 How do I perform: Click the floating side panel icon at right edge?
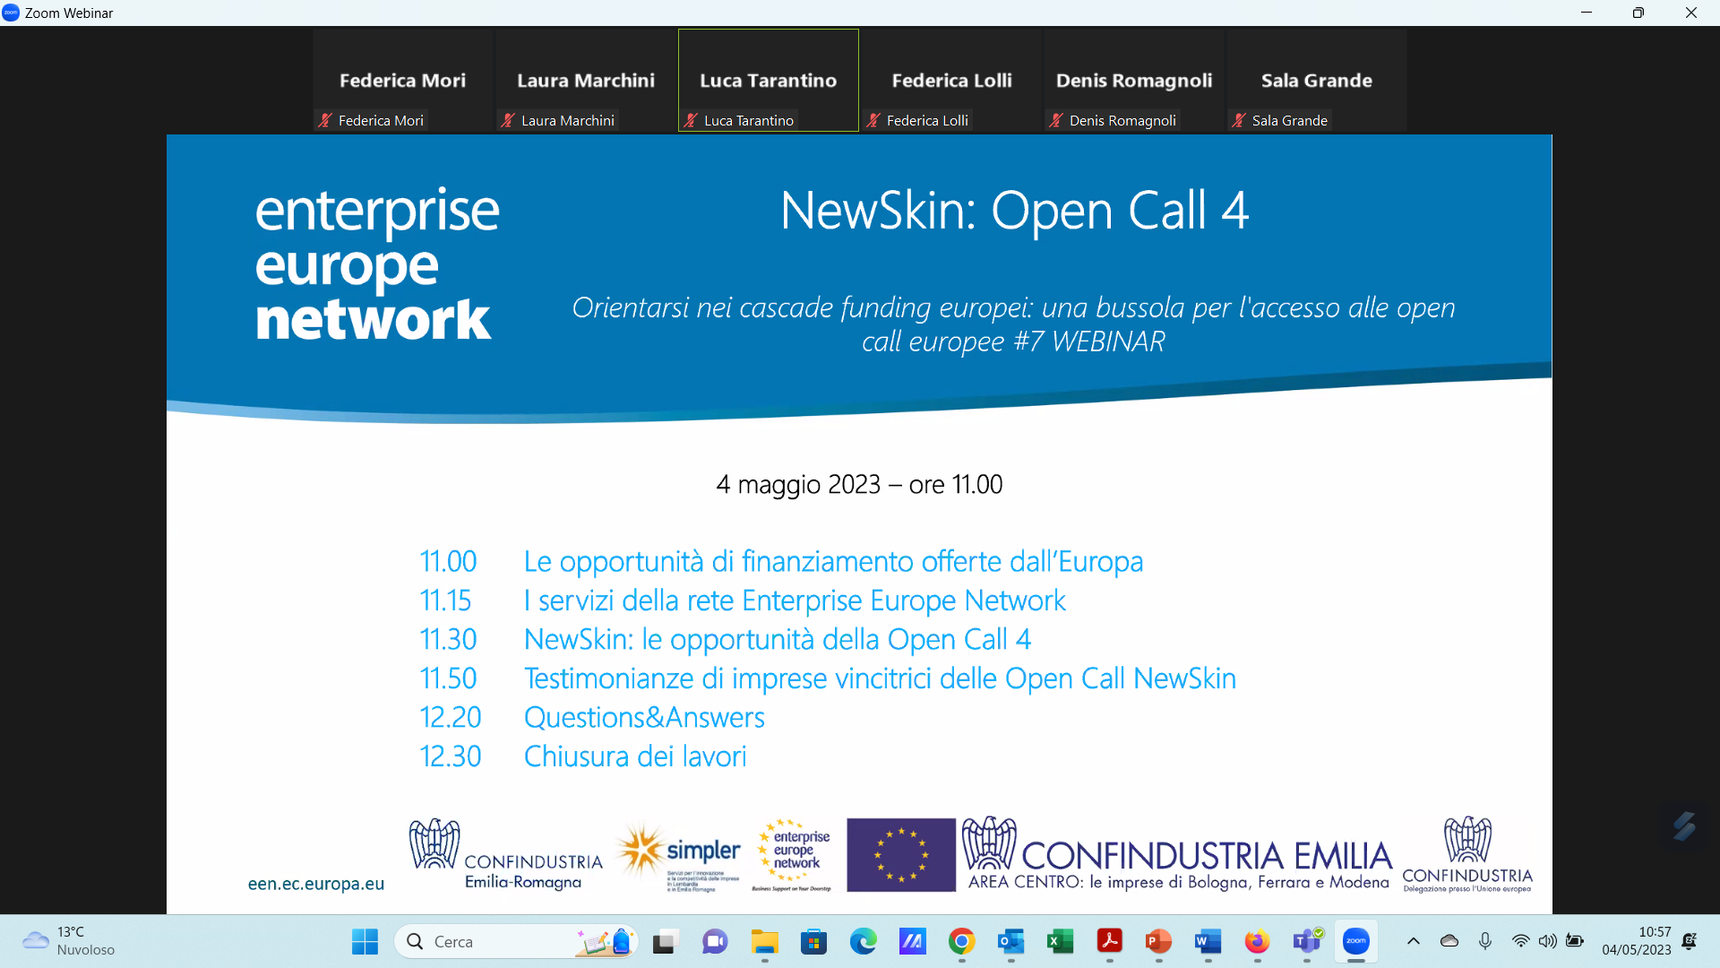click(x=1684, y=825)
